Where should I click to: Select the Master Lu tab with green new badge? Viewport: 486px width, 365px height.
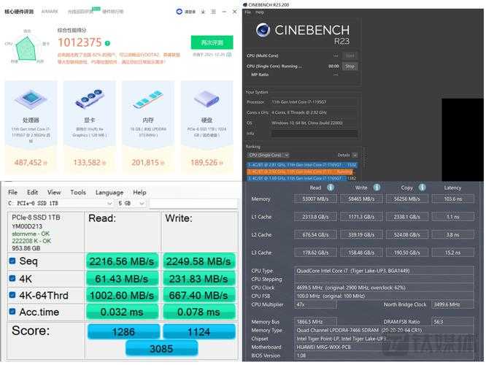coord(81,12)
